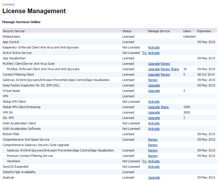Renew Premium Content Filtering Service

[x=153, y=156]
